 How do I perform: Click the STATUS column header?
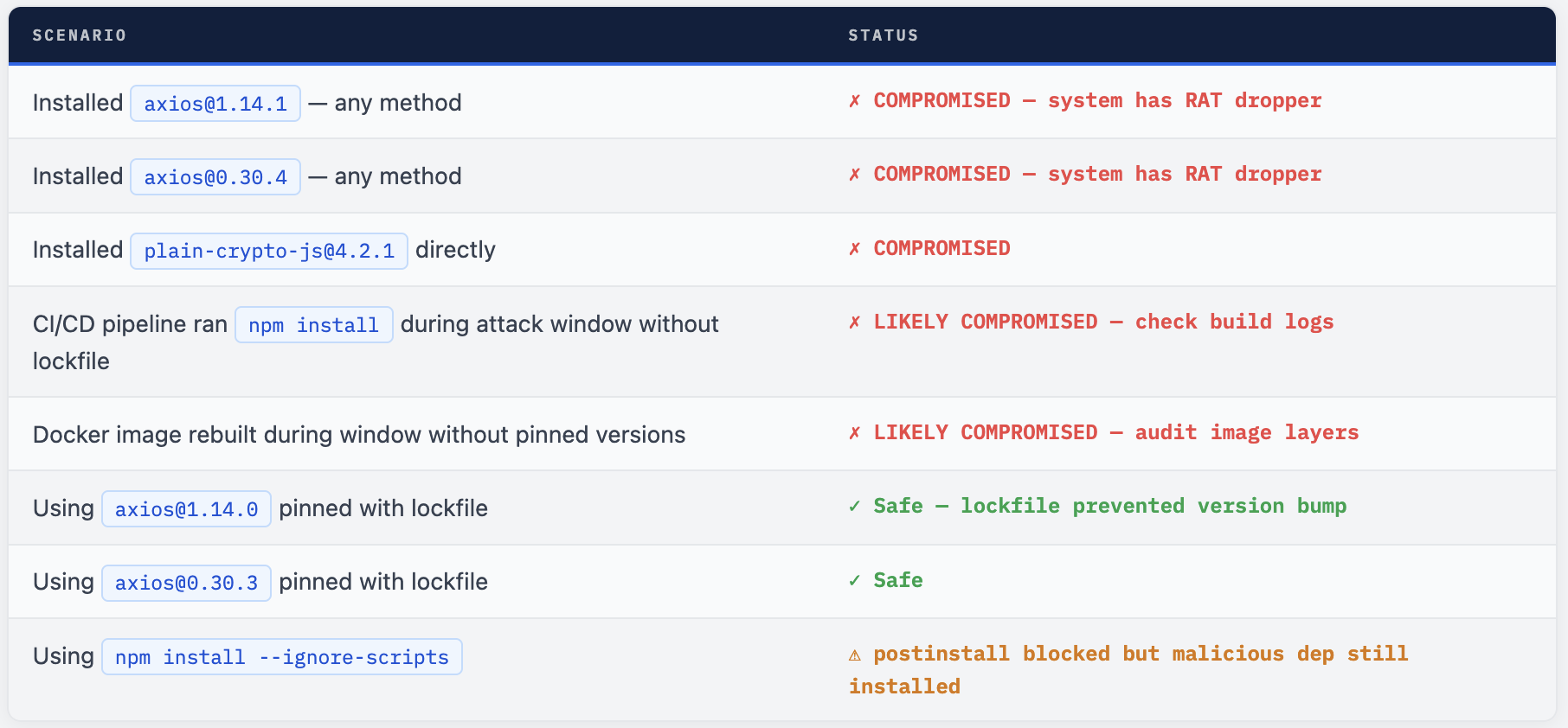(883, 35)
